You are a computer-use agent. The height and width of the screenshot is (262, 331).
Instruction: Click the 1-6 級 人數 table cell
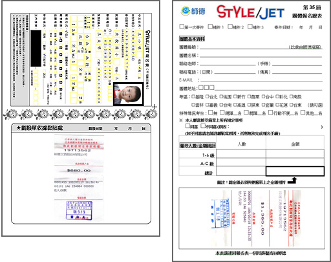point(241,154)
